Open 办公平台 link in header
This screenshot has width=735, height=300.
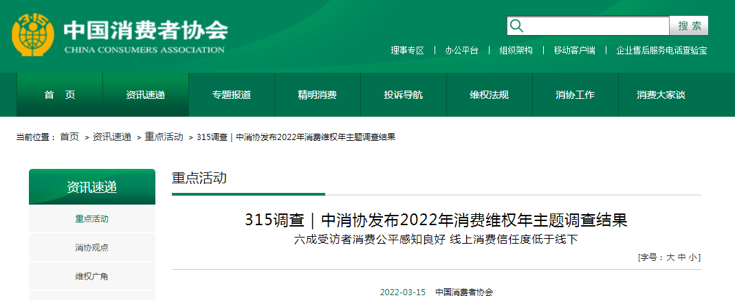pyautogui.click(x=462, y=51)
